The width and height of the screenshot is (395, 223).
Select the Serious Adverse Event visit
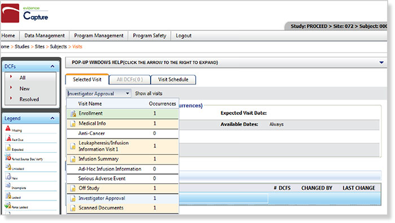pos(122,179)
